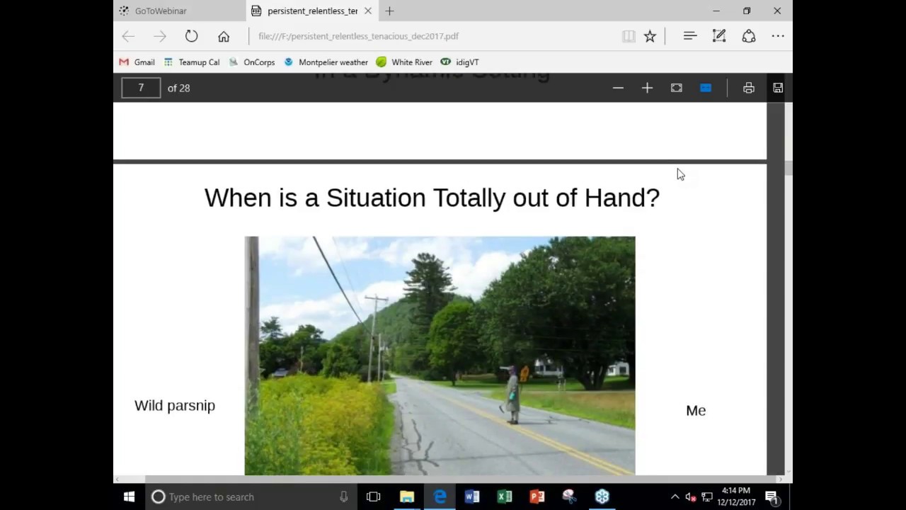Zoom in the PDF document
Viewport: 906px width, 510px height.
tap(647, 88)
